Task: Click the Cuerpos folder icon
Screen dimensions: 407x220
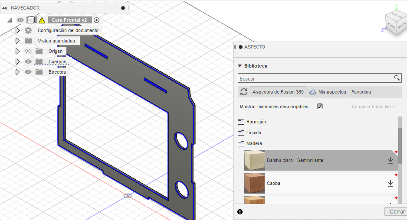Action: click(x=39, y=61)
